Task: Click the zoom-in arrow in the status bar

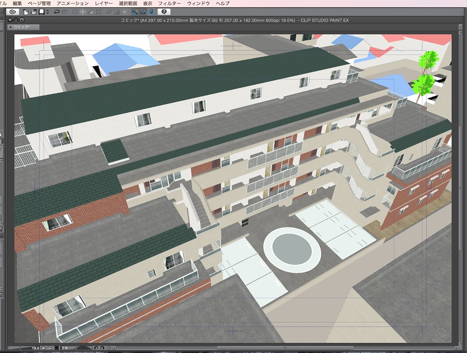Action: [x=50, y=348]
